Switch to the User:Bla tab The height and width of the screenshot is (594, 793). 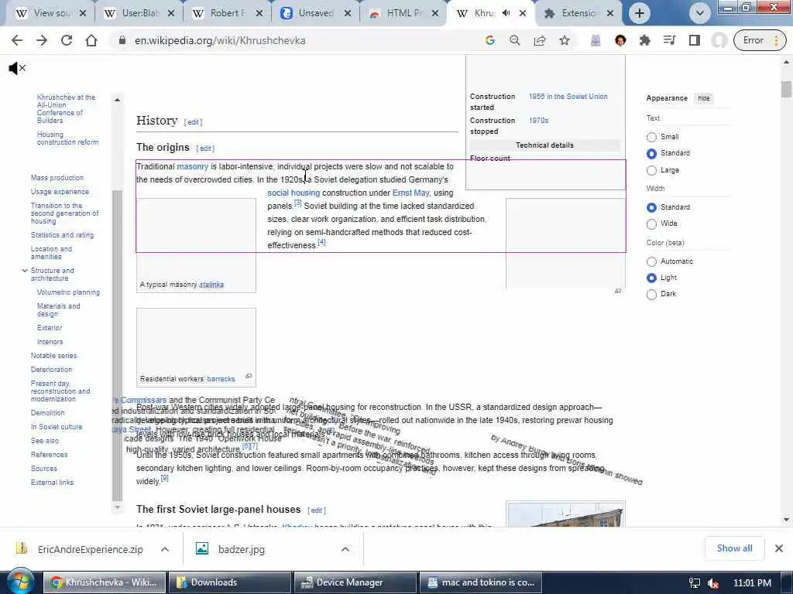(x=139, y=13)
